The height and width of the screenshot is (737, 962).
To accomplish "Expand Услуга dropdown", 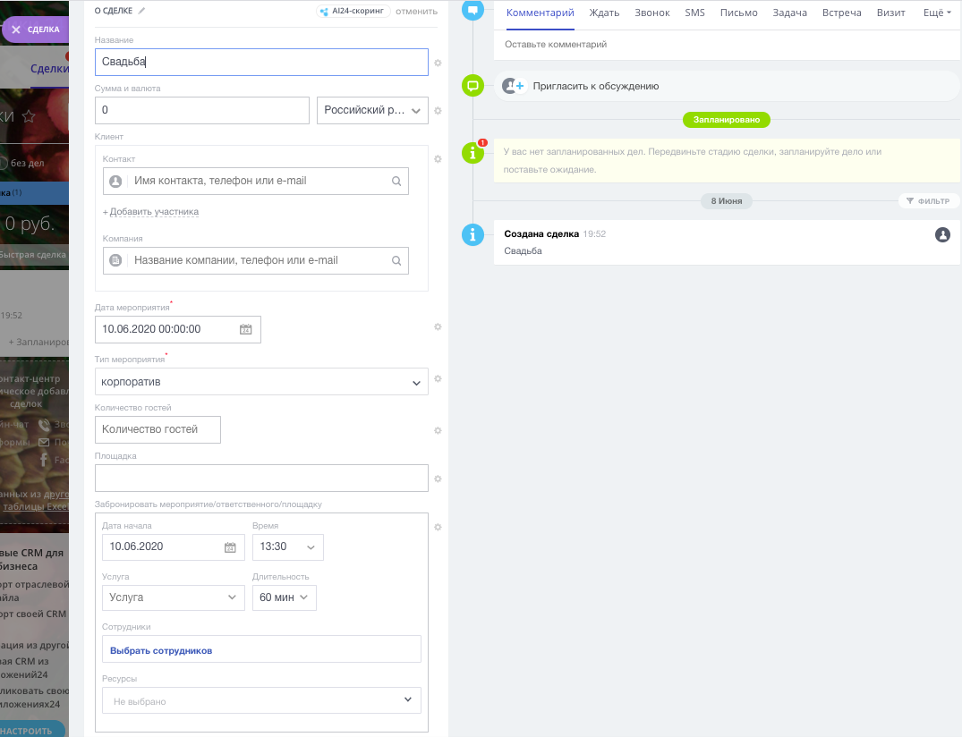I will (173, 597).
